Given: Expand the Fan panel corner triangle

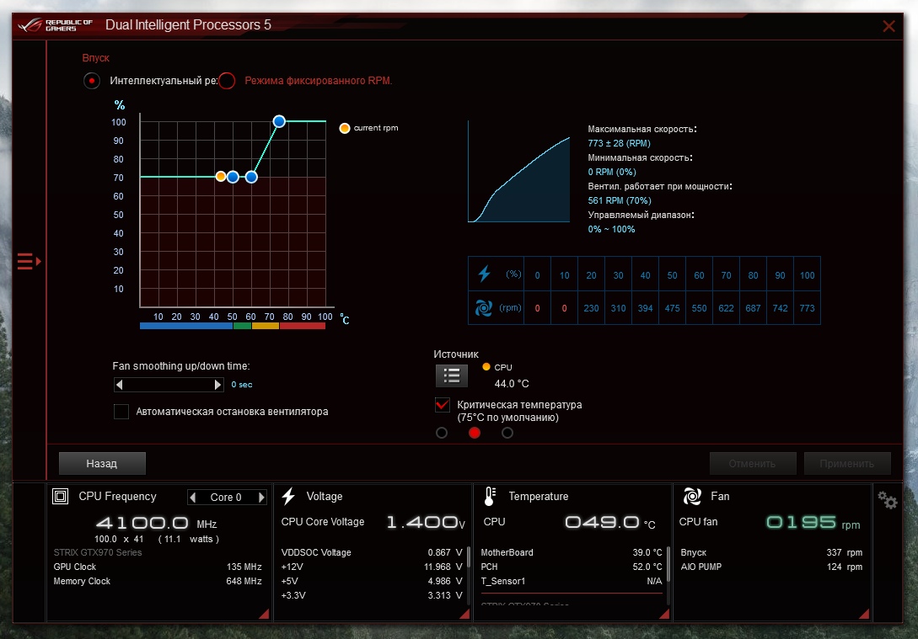Looking at the screenshot, I should coord(864,613).
